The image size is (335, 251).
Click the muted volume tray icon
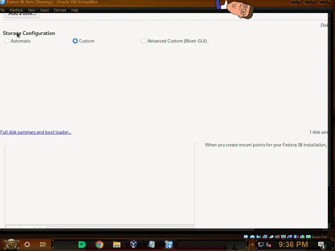269,245
